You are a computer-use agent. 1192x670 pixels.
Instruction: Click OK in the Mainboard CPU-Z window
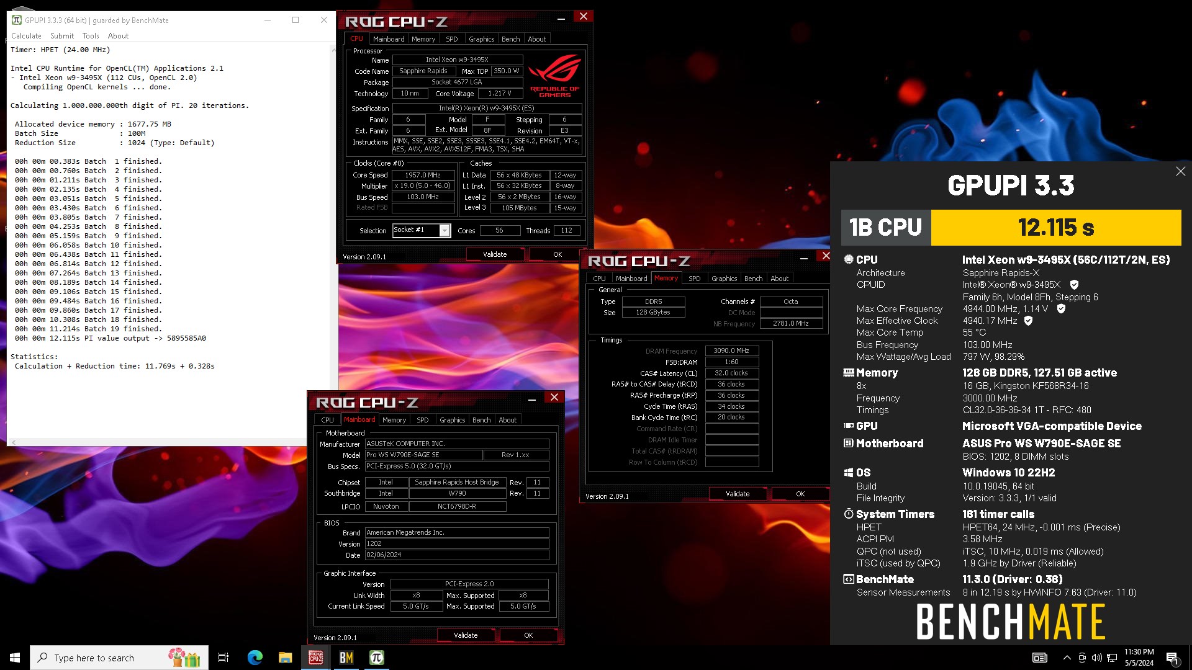[x=528, y=635]
